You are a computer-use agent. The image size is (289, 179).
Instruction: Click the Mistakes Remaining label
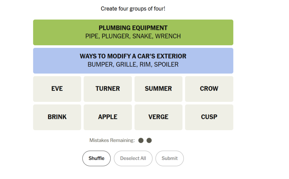[x=112, y=140]
